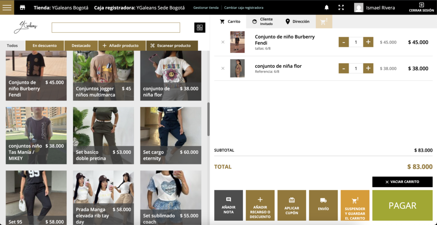Open the barcode scanner icon beside search
Screen dimensions: 437x225
pos(200,28)
